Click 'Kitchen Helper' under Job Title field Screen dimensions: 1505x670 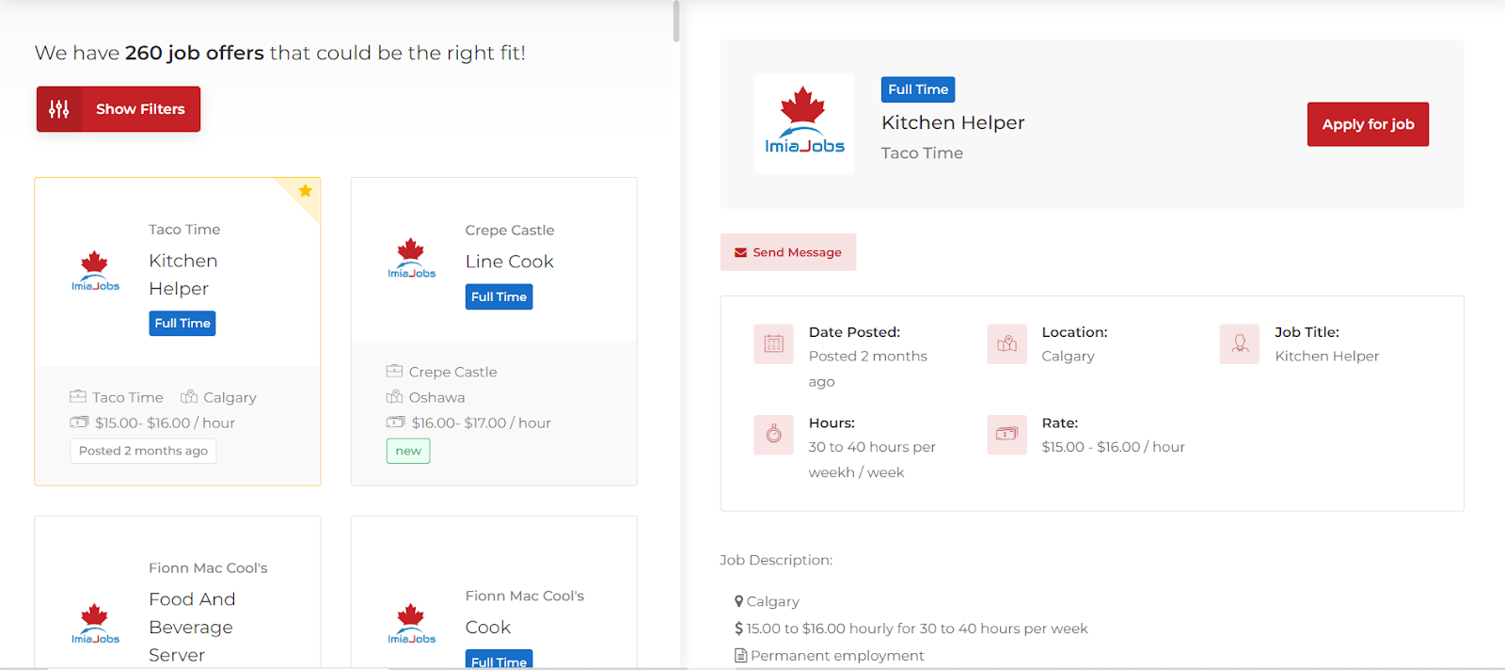(1326, 356)
